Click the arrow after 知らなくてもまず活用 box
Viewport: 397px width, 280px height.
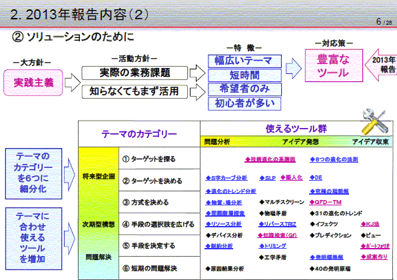197,92
